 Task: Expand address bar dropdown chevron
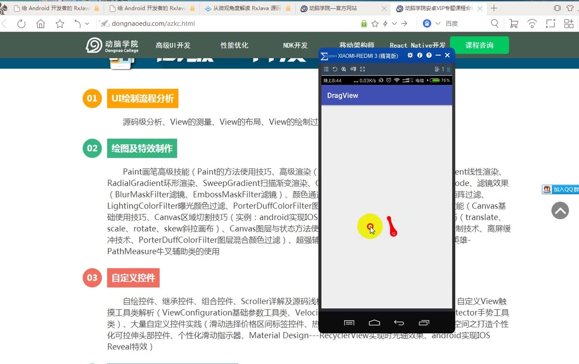click(394, 24)
